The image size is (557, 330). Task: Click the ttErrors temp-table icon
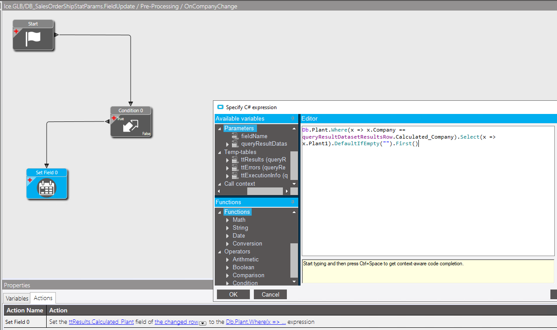(x=235, y=168)
